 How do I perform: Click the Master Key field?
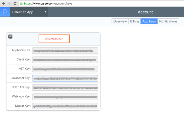point(65,106)
